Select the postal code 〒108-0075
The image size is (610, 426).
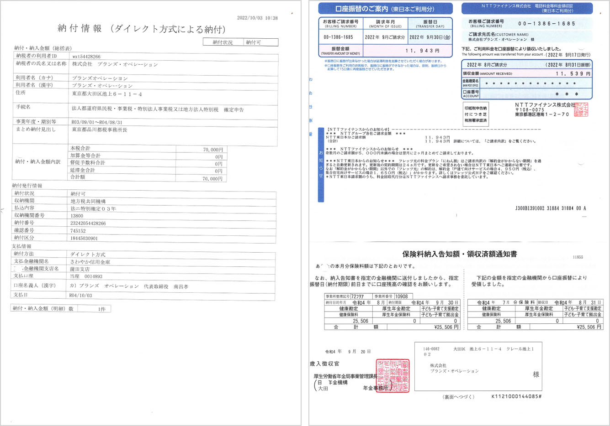click(x=530, y=110)
